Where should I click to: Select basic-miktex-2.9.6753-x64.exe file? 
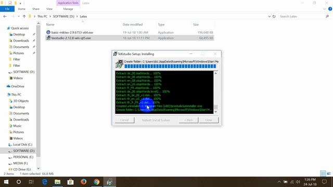coord(130,32)
